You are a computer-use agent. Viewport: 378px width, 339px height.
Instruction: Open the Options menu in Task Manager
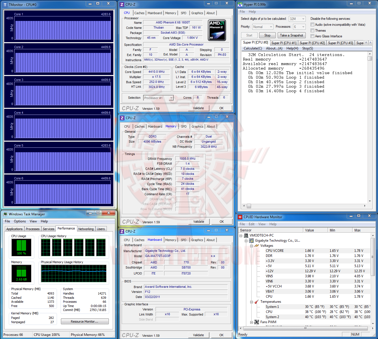tap(20, 221)
